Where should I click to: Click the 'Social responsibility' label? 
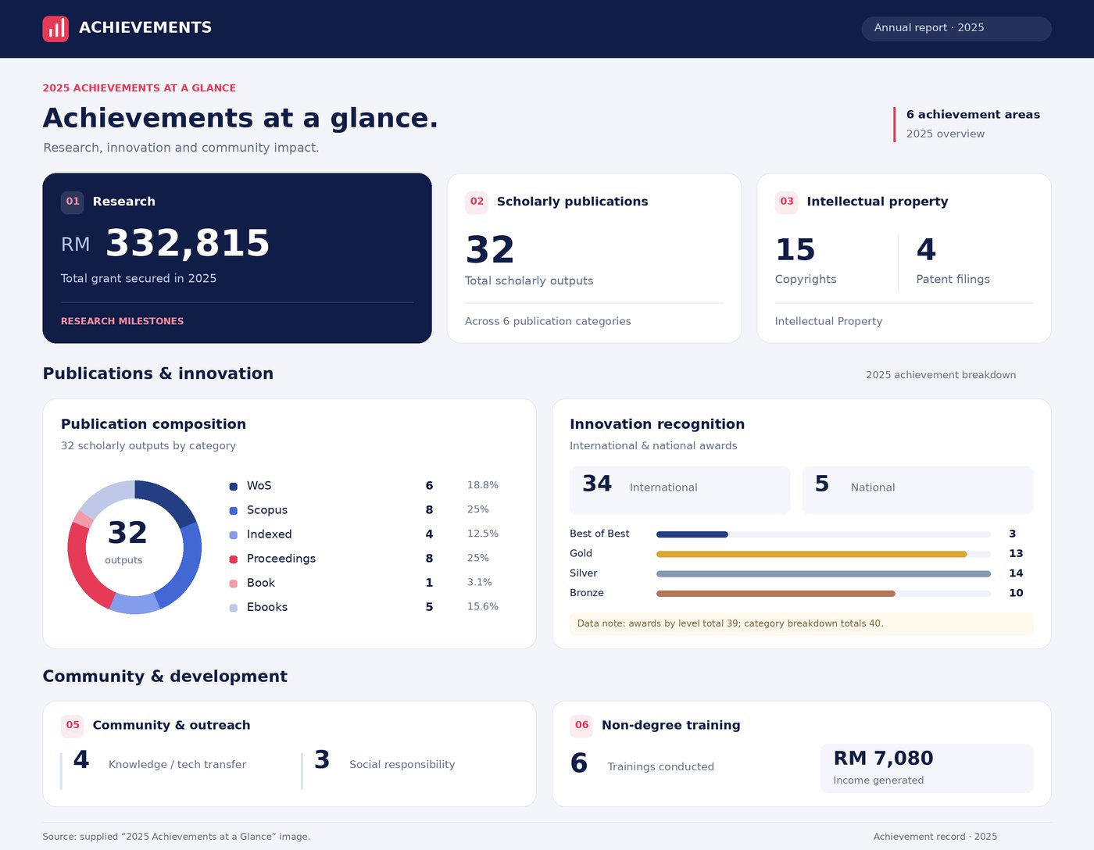pyautogui.click(x=402, y=765)
